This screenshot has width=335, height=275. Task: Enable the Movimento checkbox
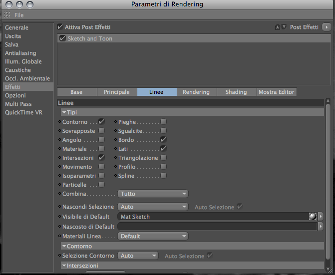click(101, 166)
